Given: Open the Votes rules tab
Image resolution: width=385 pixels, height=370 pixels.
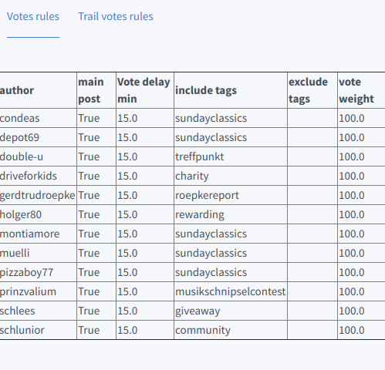Looking at the screenshot, I should 33,16.
